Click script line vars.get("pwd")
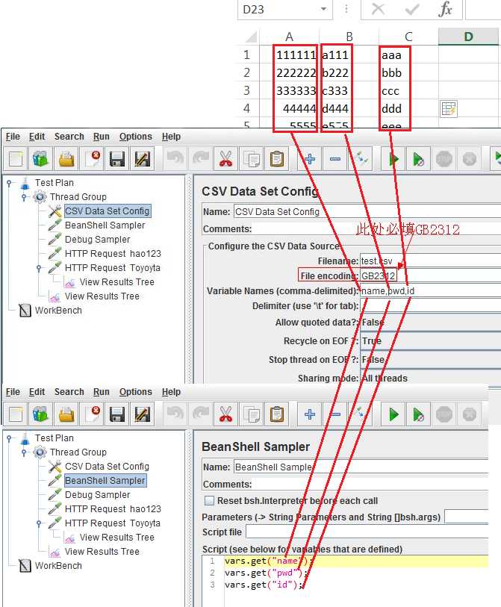The image size is (501, 607). [x=266, y=573]
